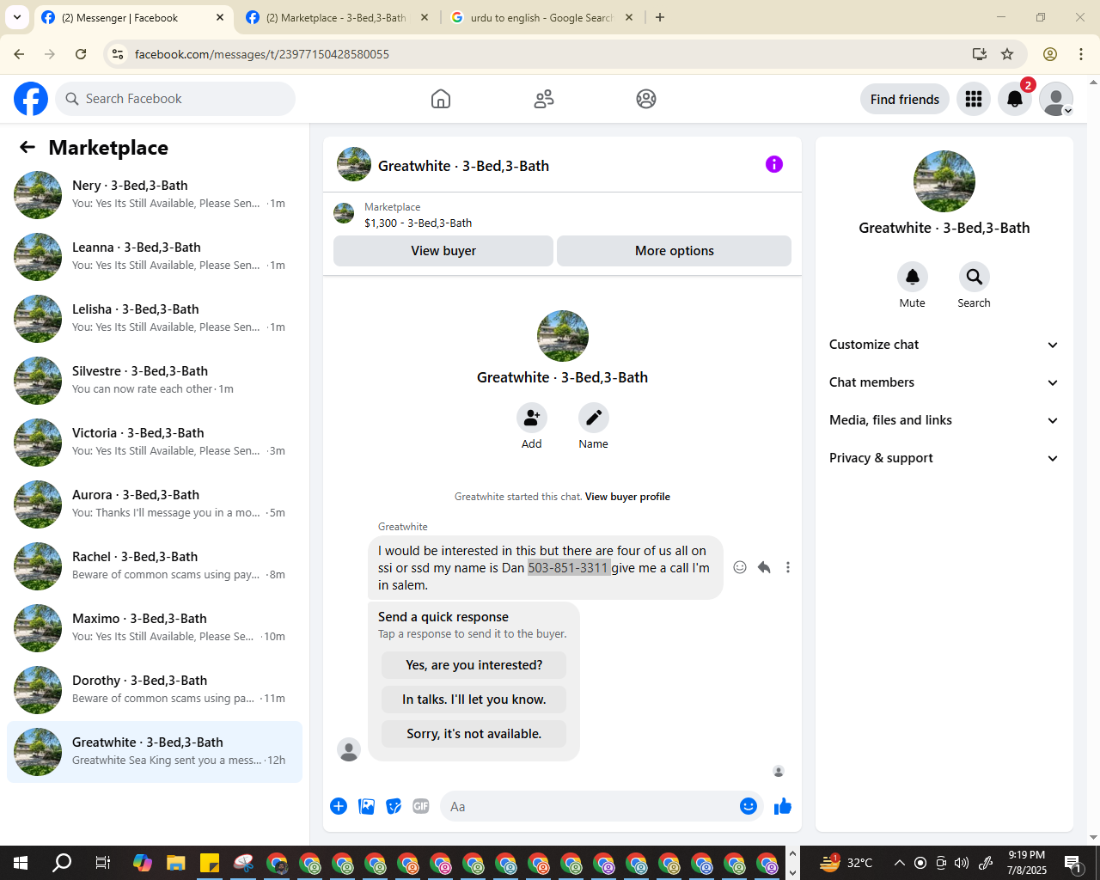Select the Messenger Facebook browser tab
The image size is (1100, 880).
click(x=133, y=17)
